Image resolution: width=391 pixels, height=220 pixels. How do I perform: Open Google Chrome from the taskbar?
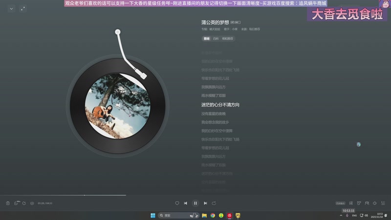pos(213,215)
